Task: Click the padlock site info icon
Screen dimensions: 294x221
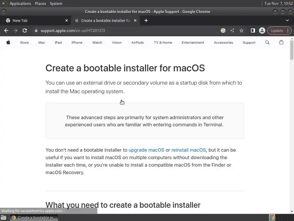Action: (x=36, y=31)
